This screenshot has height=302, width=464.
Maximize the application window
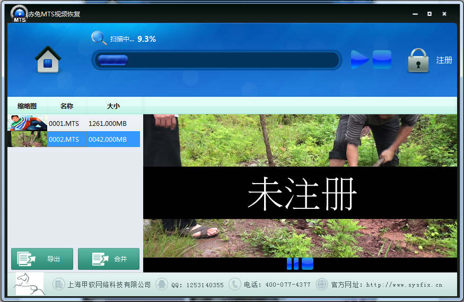(x=430, y=14)
